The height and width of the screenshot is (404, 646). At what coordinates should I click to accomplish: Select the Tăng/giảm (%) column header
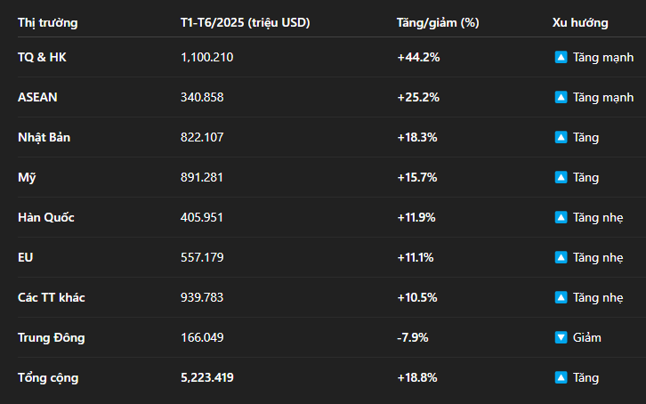(x=438, y=22)
